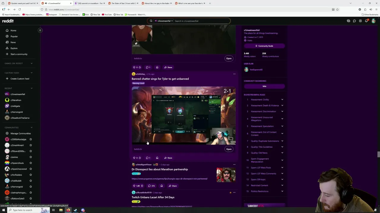Screen dimensions: 380x213
Task: Upvote the Dr Disrespect post
Action: click(x=134, y=186)
